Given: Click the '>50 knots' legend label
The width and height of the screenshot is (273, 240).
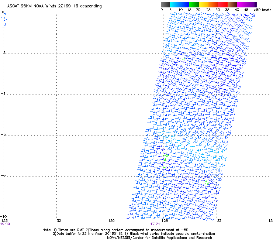Looking at the screenshot, I should [262, 10].
